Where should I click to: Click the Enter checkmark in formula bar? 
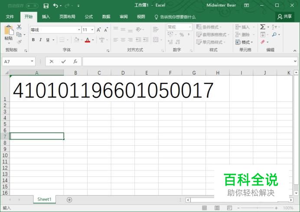coord(64,62)
